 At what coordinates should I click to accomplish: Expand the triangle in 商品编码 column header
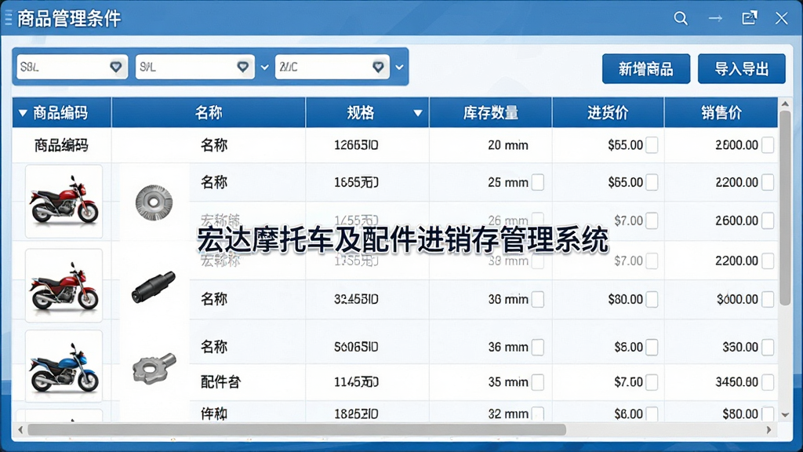[x=23, y=113]
